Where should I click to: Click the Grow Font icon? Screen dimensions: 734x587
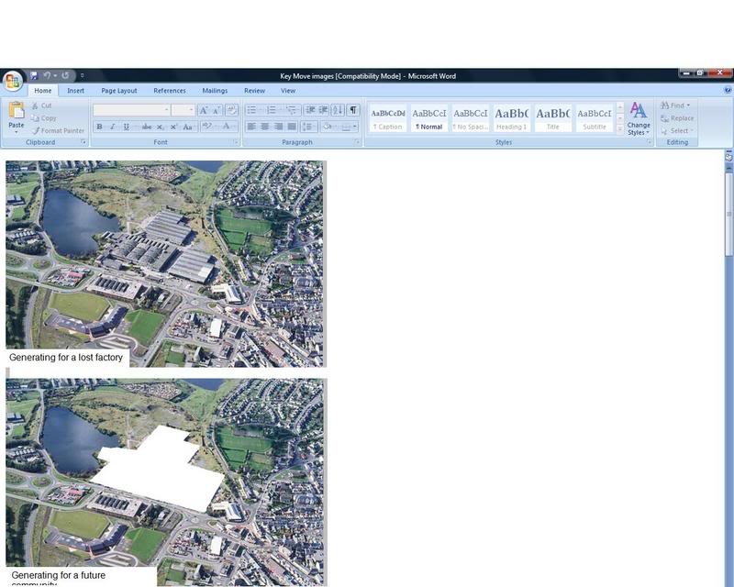pos(204,110)
